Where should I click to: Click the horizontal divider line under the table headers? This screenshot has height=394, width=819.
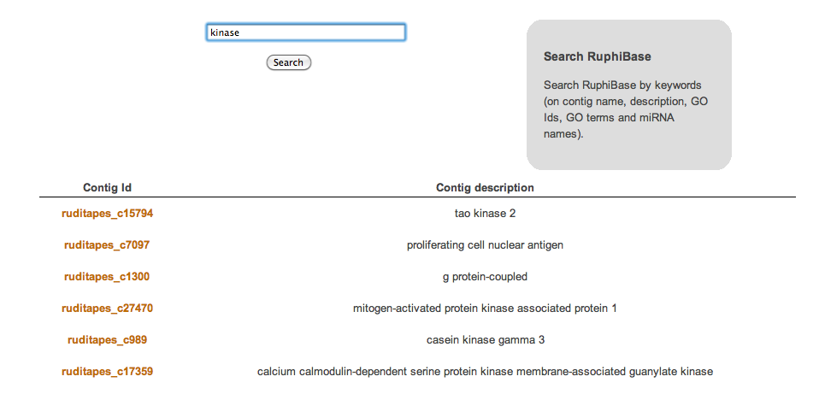click(x=417, y=197)
